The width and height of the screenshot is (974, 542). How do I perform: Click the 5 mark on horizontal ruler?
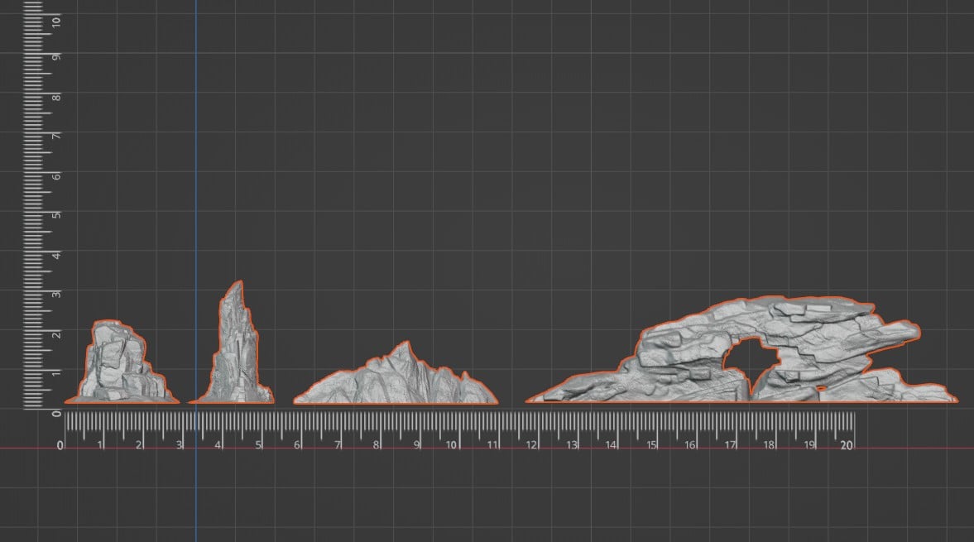coord(258,445)
